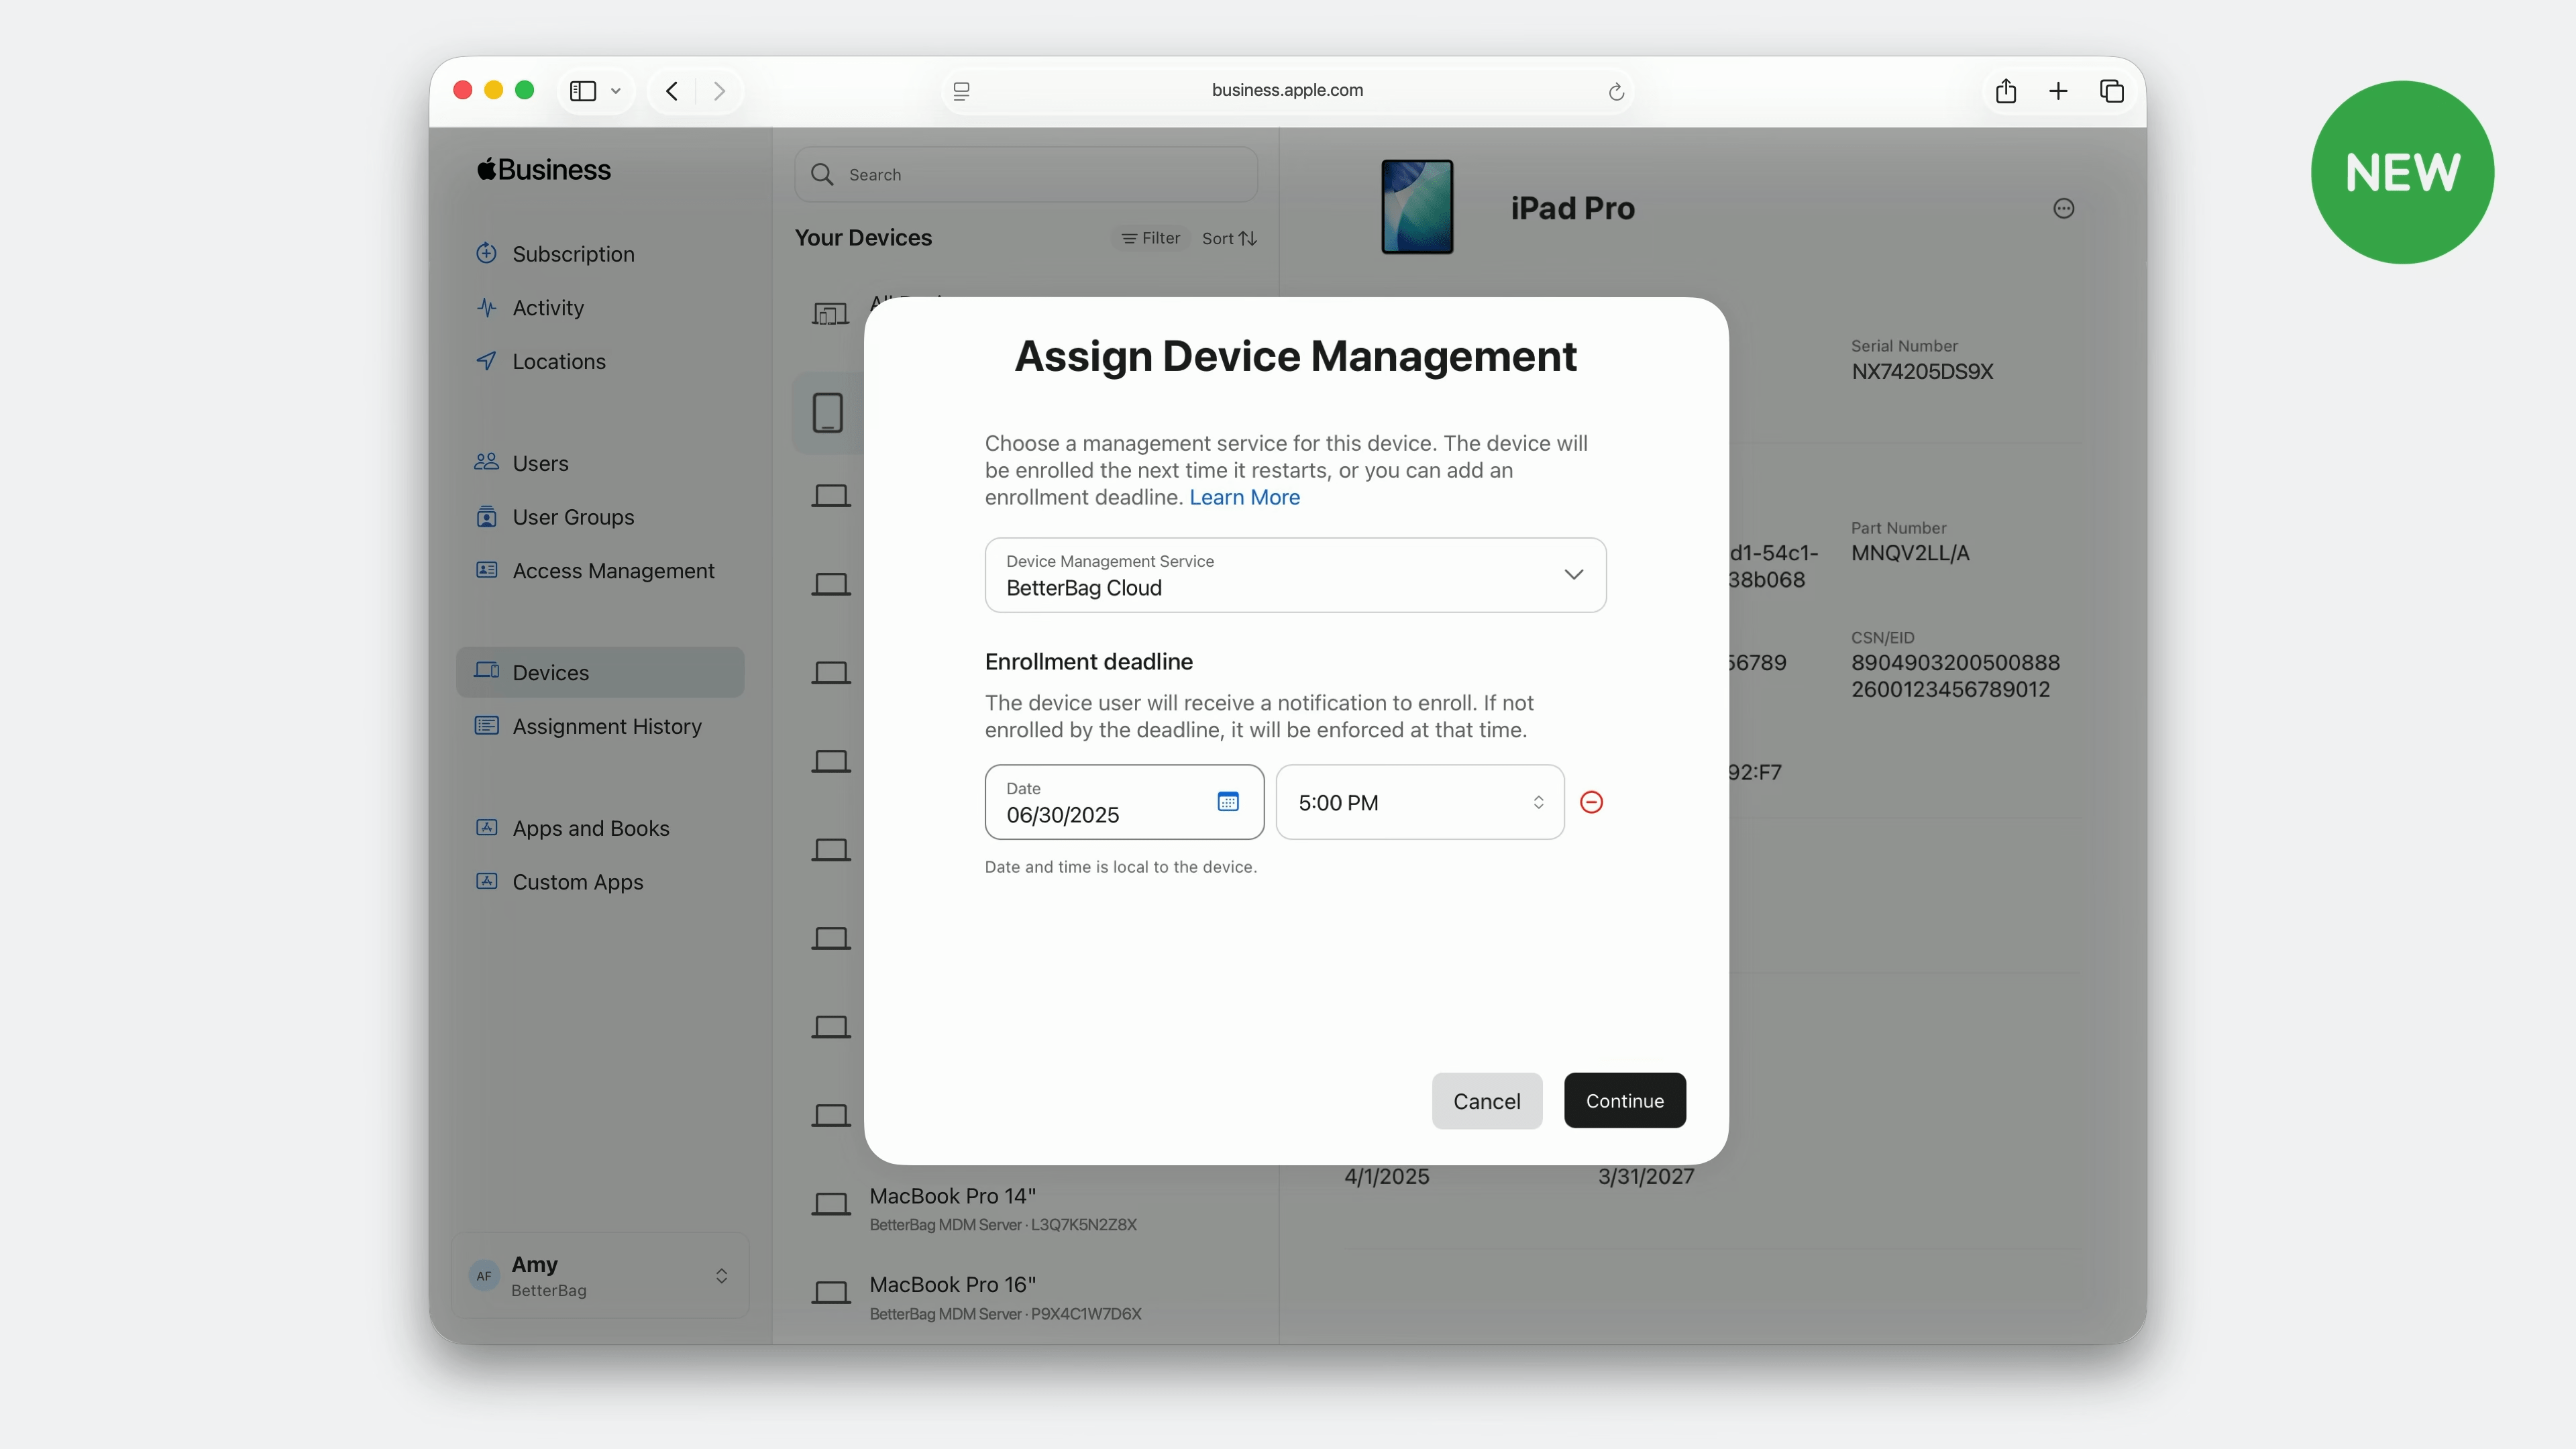Select the All Devices icon in the list
This screenshot has height=1449, width=2576.
pos(830,314)
